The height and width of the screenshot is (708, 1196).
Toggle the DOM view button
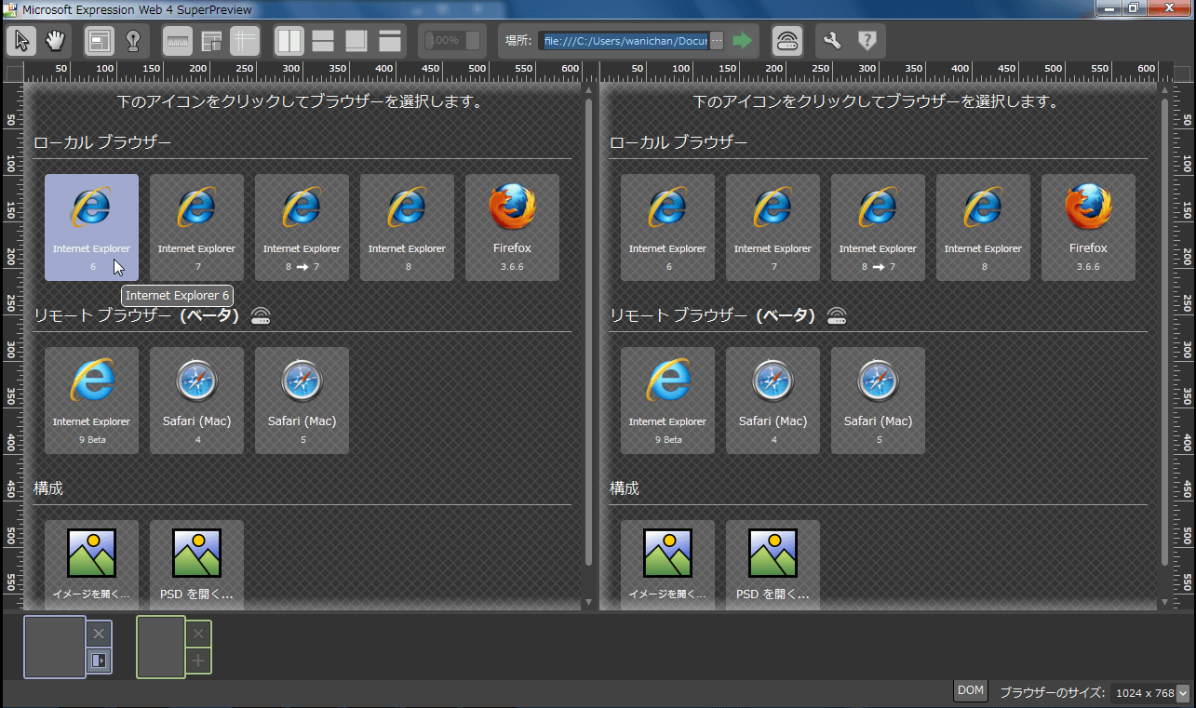(x=971, y=690)
